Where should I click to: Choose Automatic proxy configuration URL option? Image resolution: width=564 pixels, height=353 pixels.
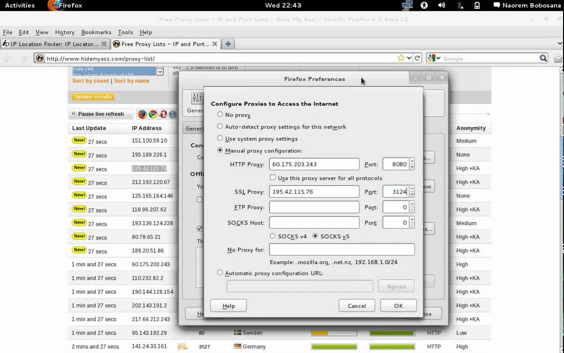click(x=220, y=273)
